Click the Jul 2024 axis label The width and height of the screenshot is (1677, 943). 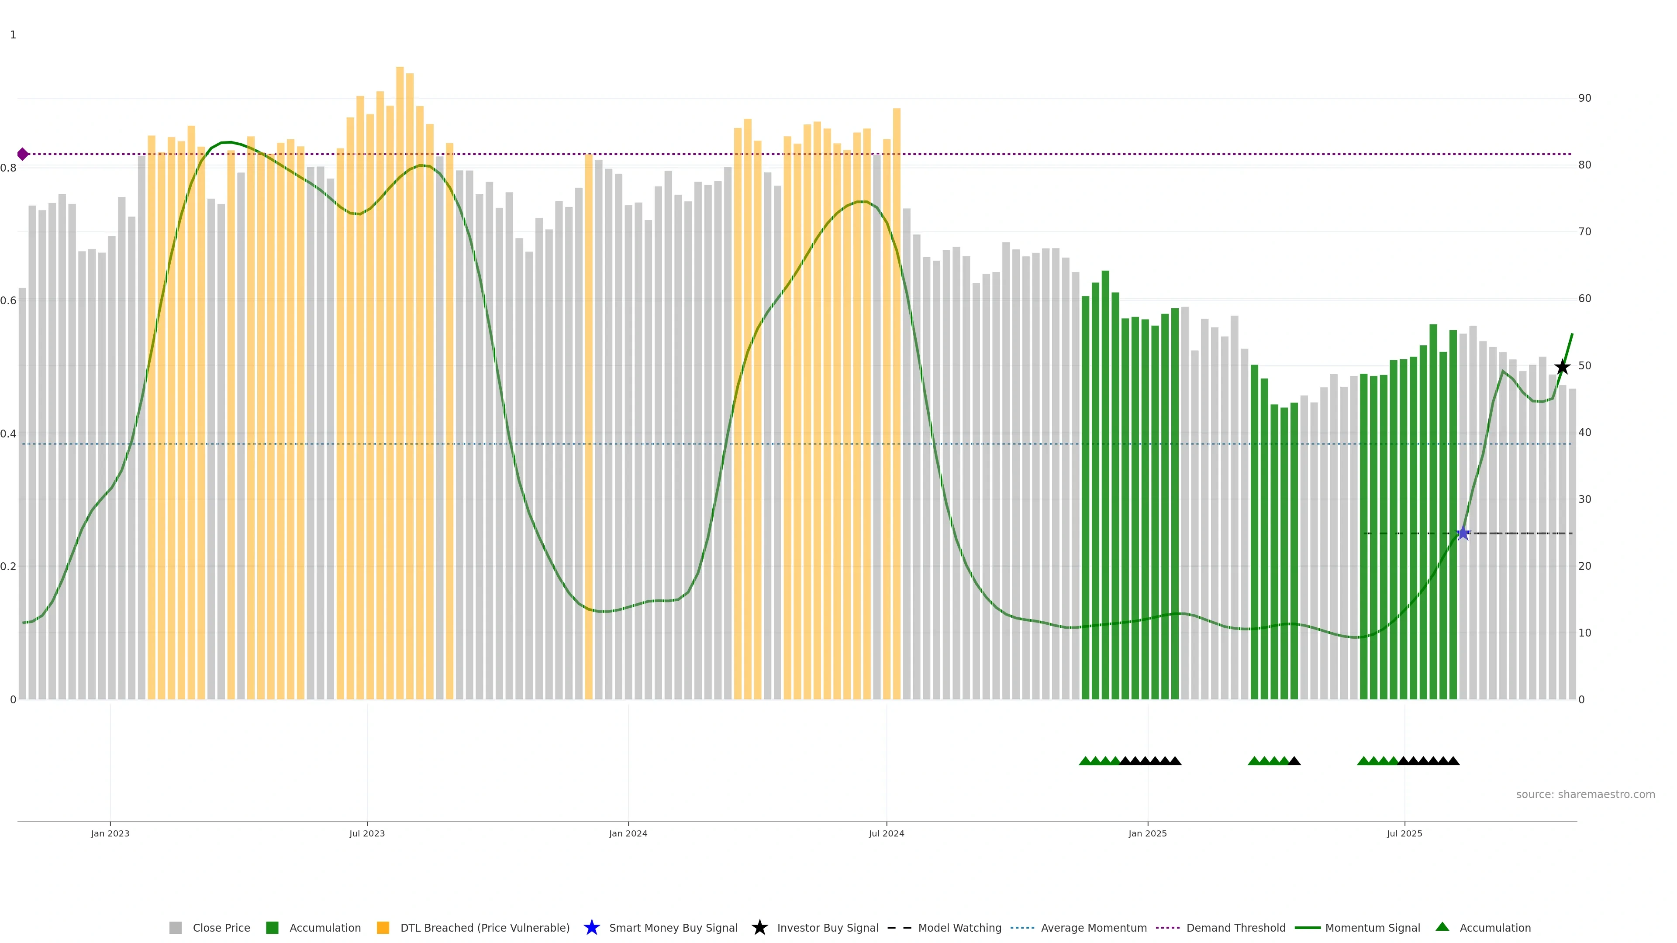coord(886,834)
